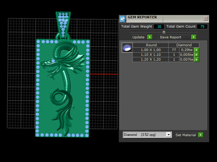This screenshot has height=162, width=217.
Task: Click the Total Gem Count label
Action: [181, 27]
